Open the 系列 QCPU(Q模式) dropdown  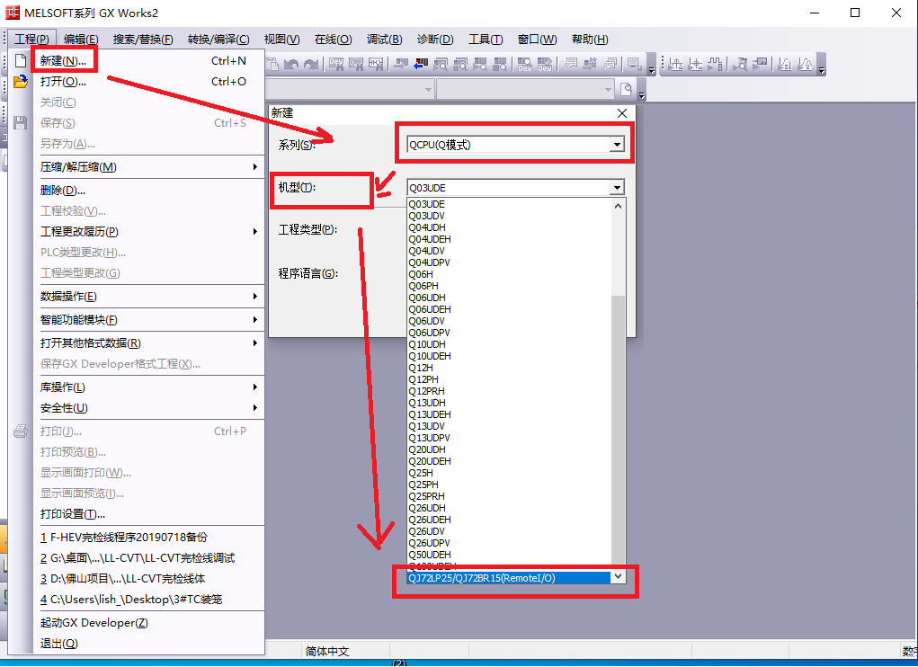pos(616,145)
